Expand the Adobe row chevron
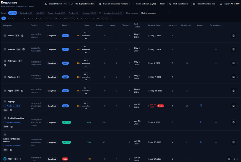241x162 pixels. (x=238, y=36)
